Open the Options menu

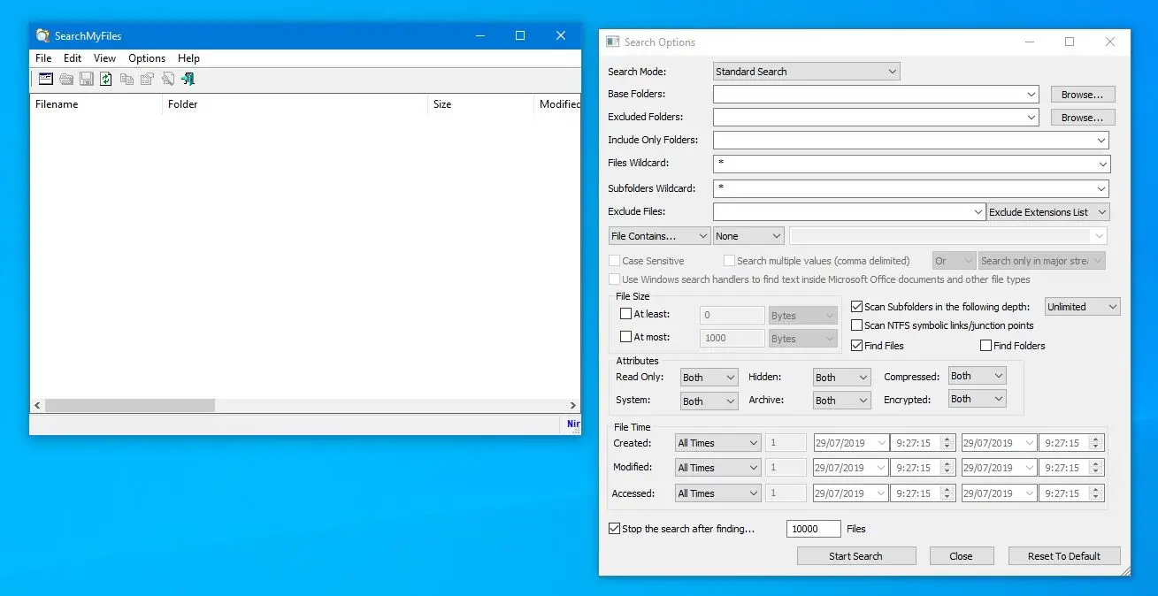point(147,58)
